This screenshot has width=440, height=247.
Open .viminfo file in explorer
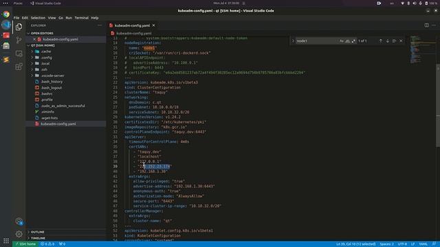click(47, 112)
